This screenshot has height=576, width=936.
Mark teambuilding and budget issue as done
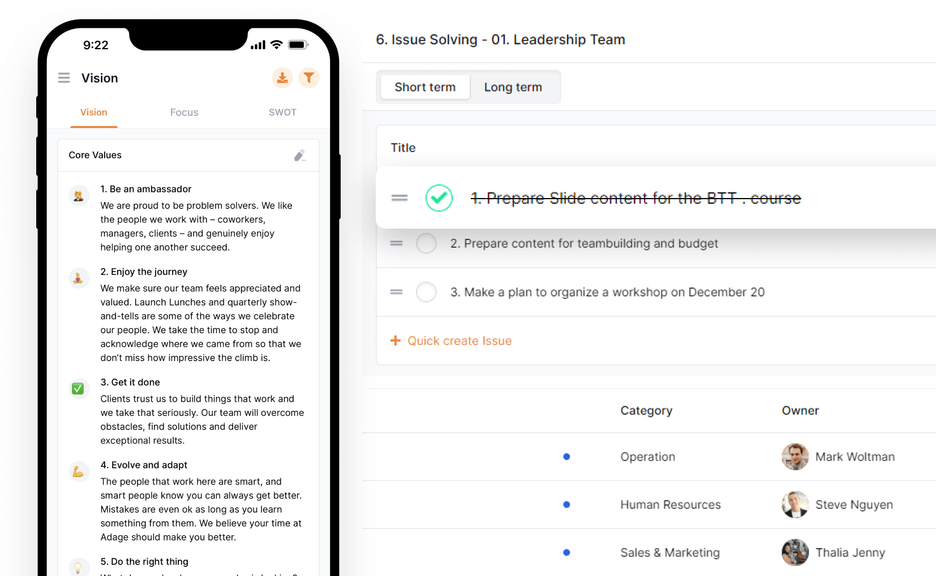[x=426, y=243]
